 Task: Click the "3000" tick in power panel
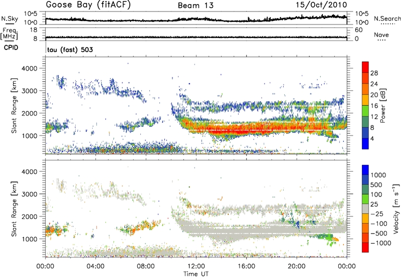click(x=29, y=91)
